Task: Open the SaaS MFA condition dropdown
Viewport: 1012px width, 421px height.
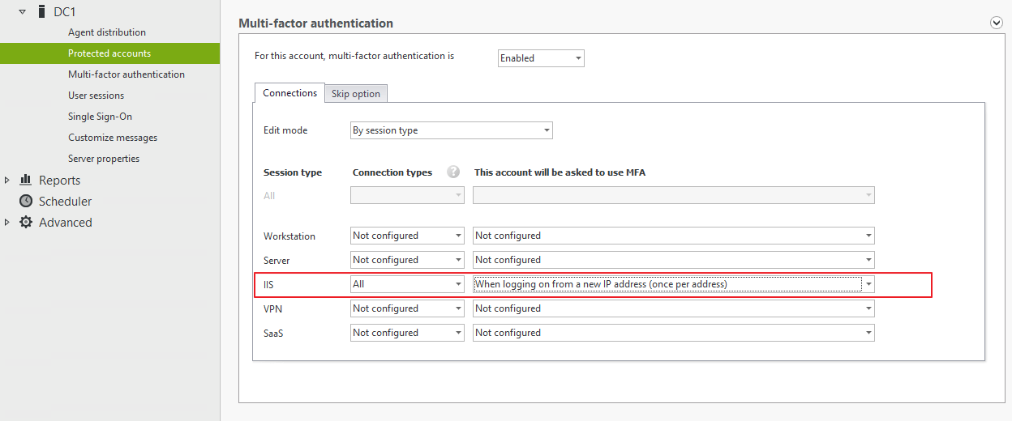Action: pyautogui.click(x=674, y=333)
